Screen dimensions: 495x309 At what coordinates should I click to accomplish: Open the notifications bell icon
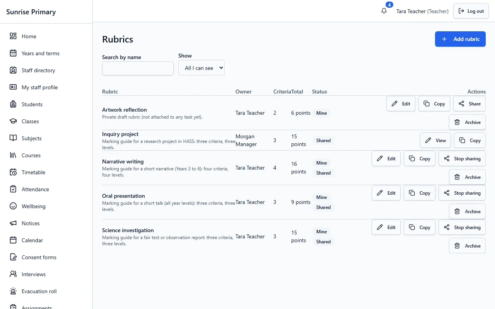(x=384, y=11)
